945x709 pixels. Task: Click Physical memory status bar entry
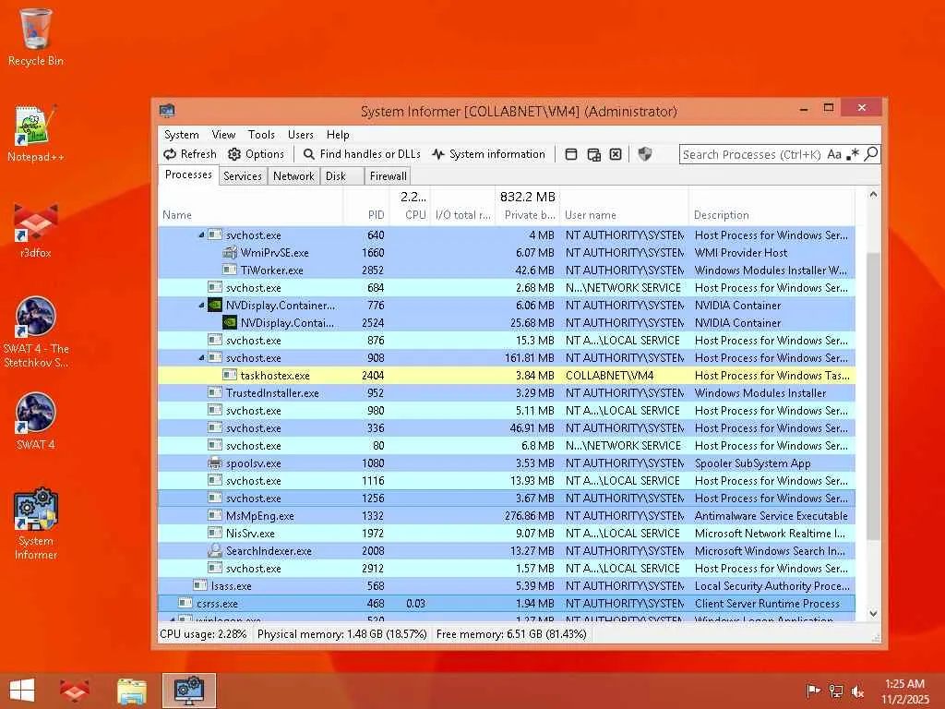tap(341, 634)
